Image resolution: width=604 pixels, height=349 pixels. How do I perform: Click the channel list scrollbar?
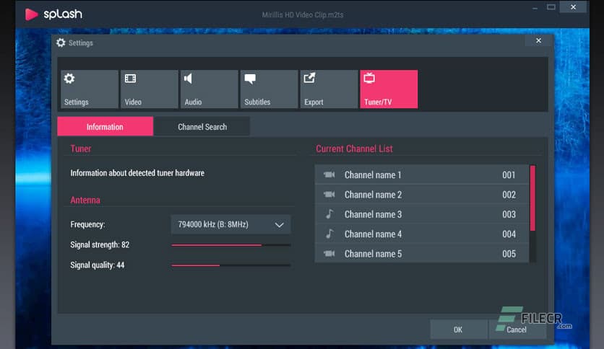click(532, 199)
